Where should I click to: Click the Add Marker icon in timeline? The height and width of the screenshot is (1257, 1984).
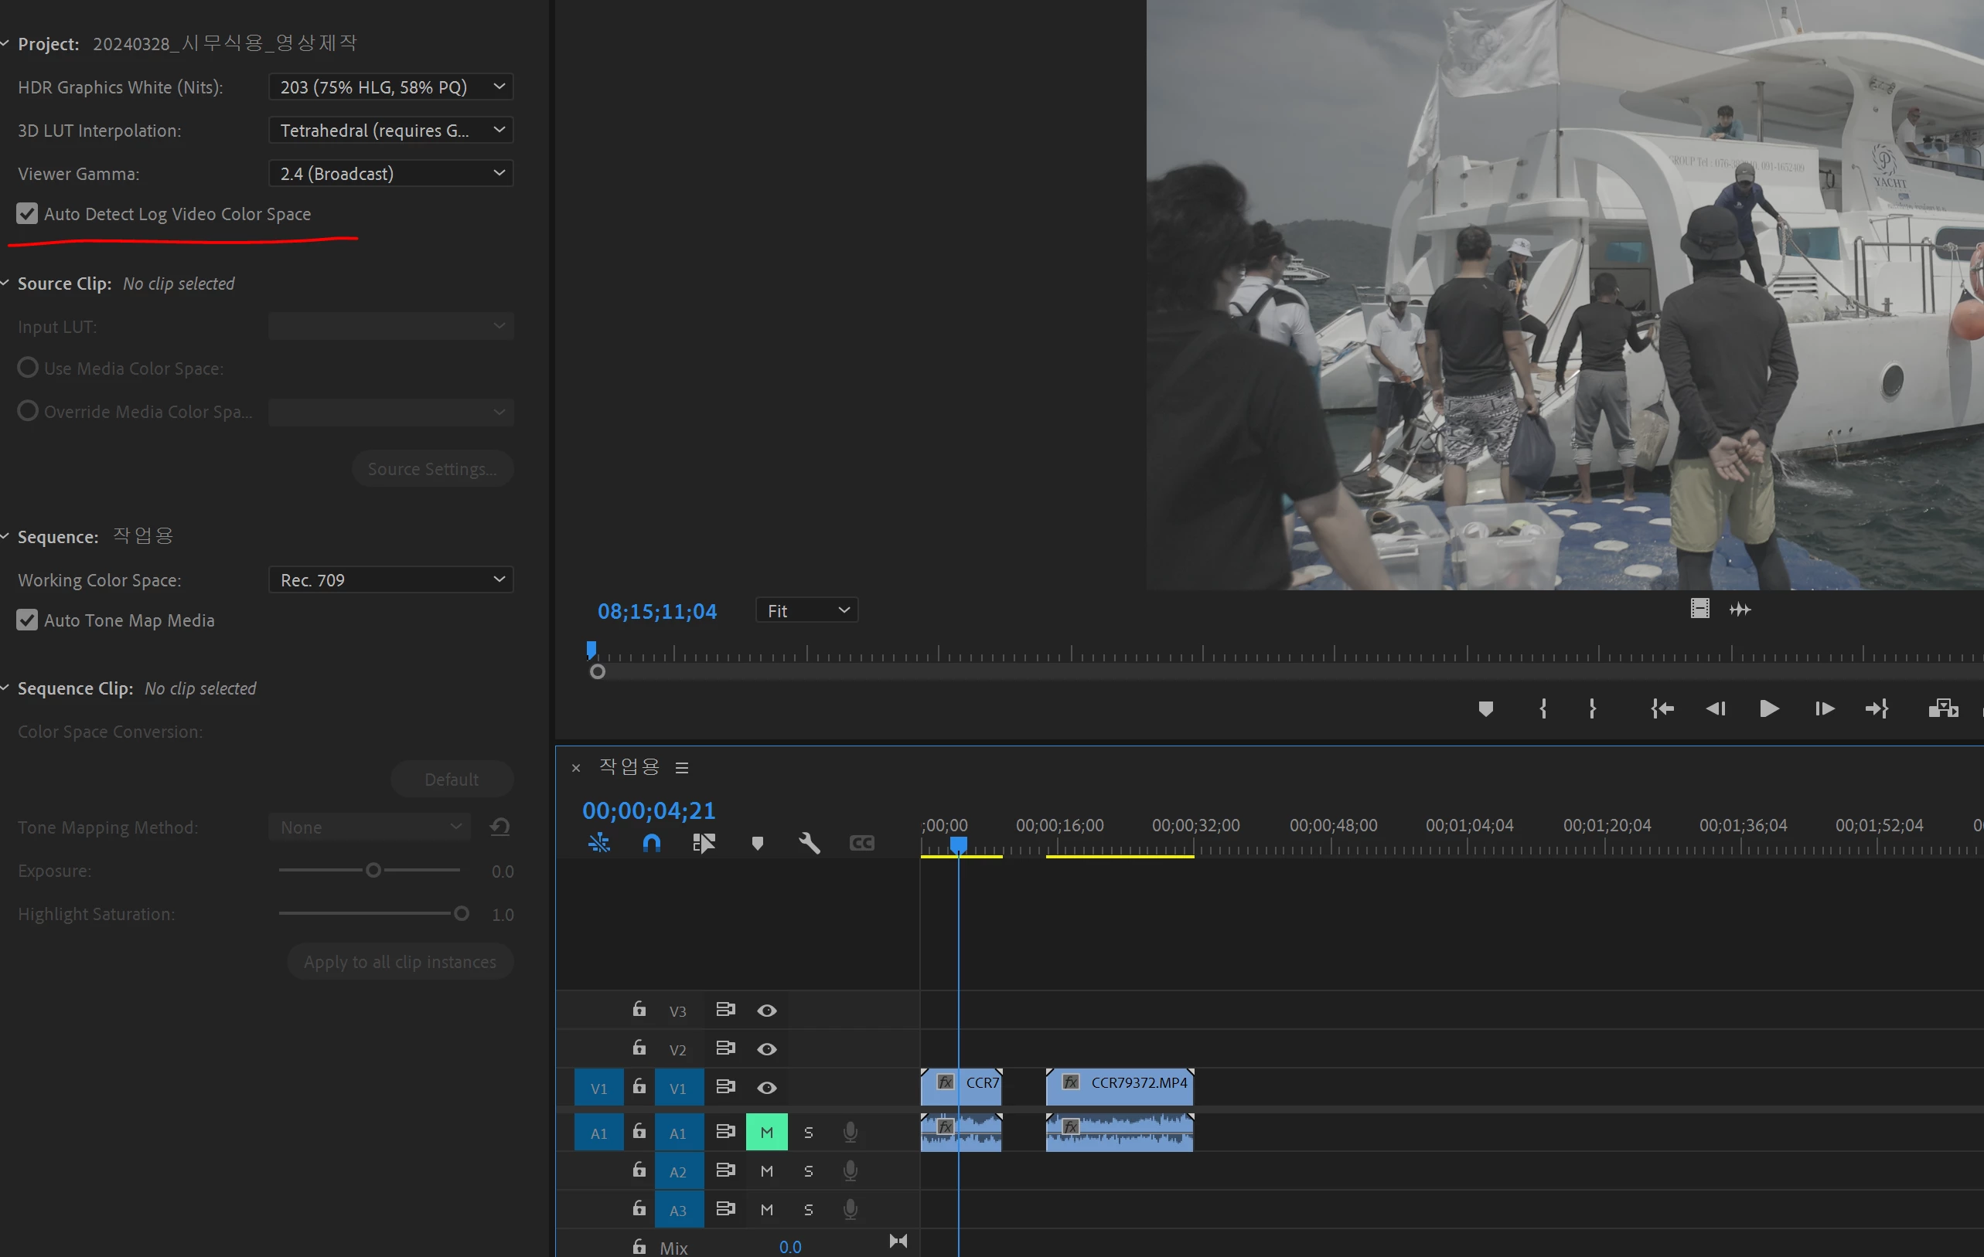click(x=757, y=843)
